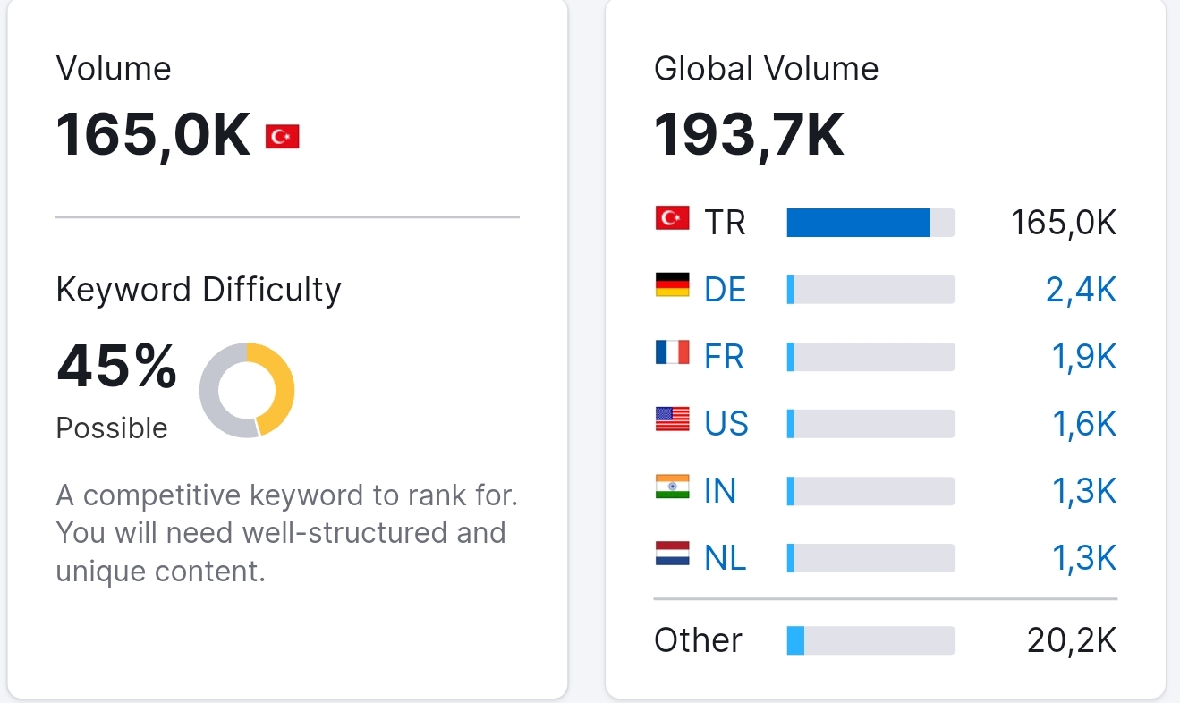Click the French flag icon

click(x=672, y=351)
